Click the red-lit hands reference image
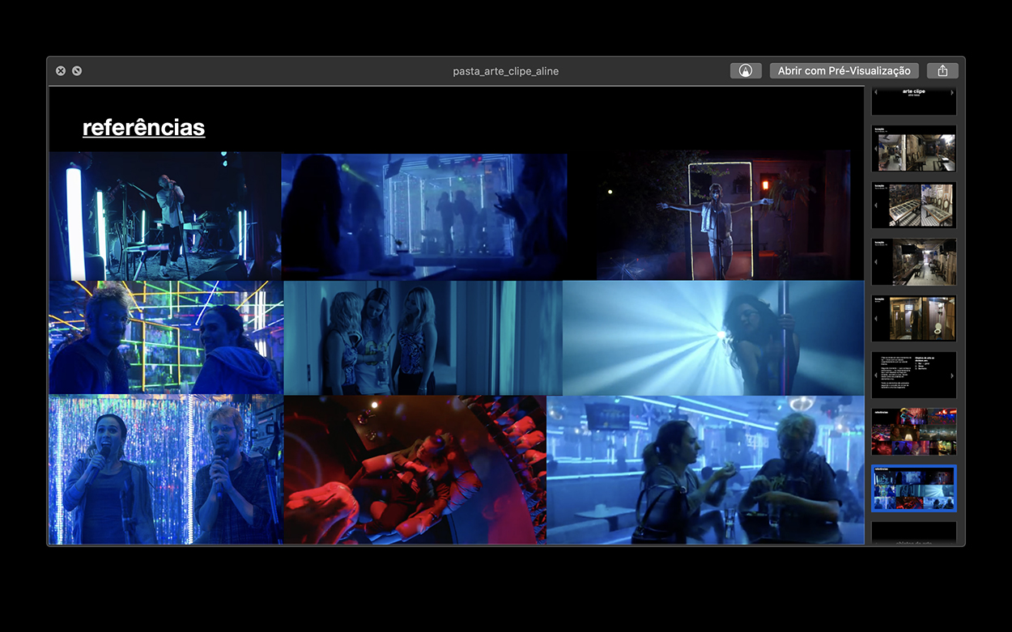The width and height of the screenshot is (1012, 632). pos(415,469)
